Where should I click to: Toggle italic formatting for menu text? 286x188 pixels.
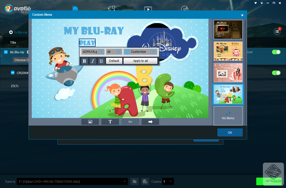tap(93, 61)
